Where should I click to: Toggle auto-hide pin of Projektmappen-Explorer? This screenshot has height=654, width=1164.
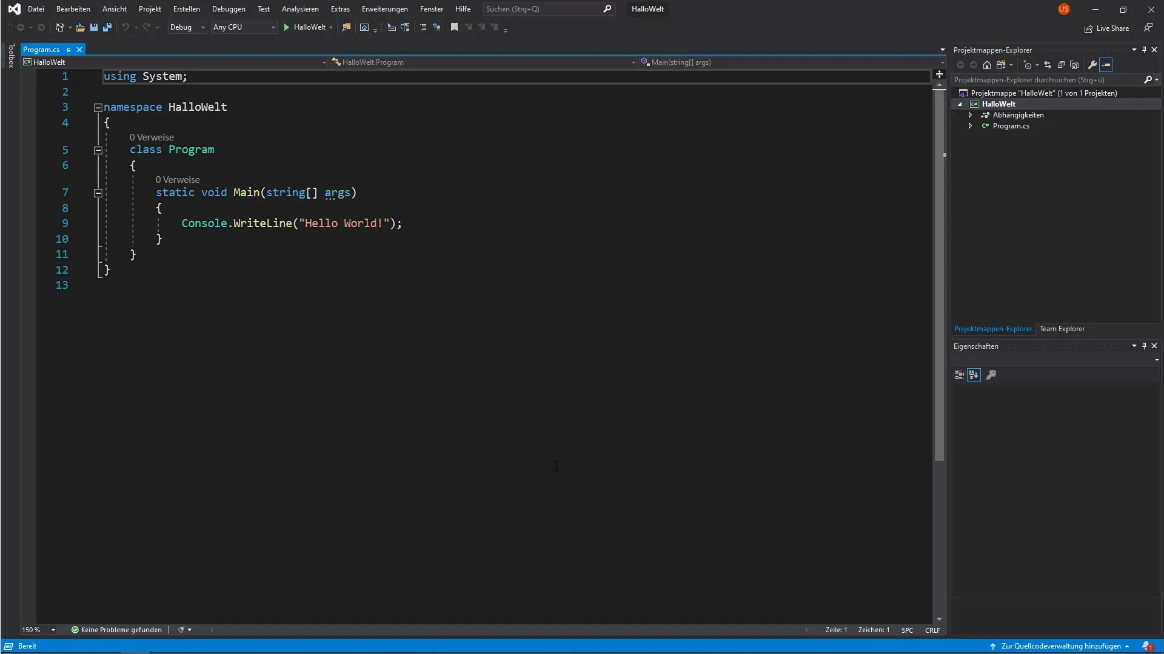point(1144,50)
